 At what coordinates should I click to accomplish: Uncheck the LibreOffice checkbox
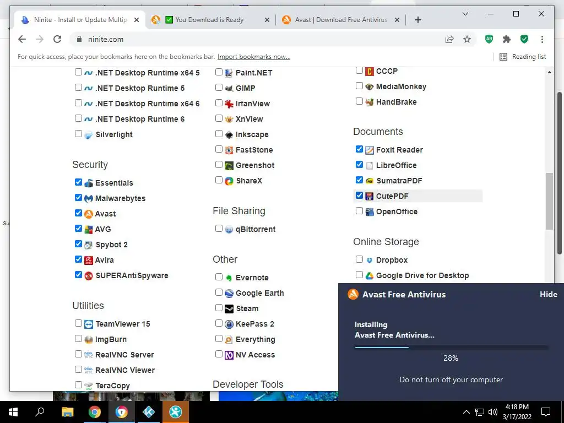(x=359, y=164)
